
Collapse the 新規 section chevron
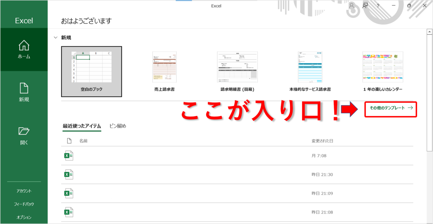pyautogui.click(x=56, y=38)
